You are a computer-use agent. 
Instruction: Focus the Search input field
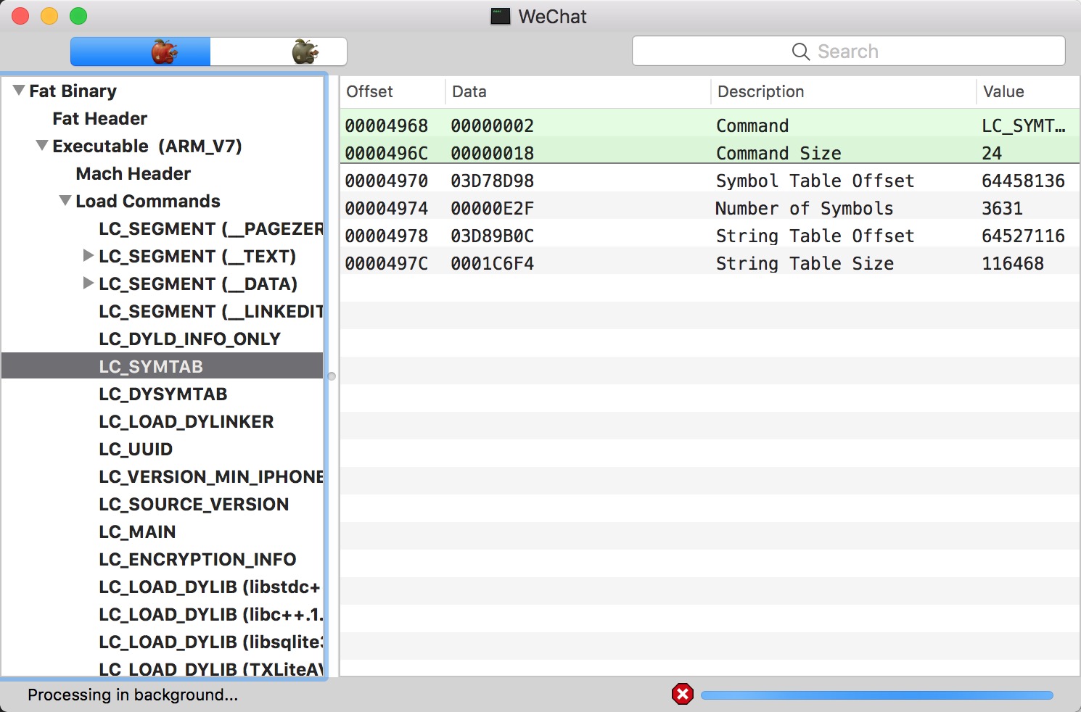[849, 51]
